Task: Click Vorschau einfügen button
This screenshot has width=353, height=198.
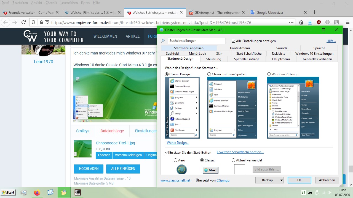Action: point(128,155)
